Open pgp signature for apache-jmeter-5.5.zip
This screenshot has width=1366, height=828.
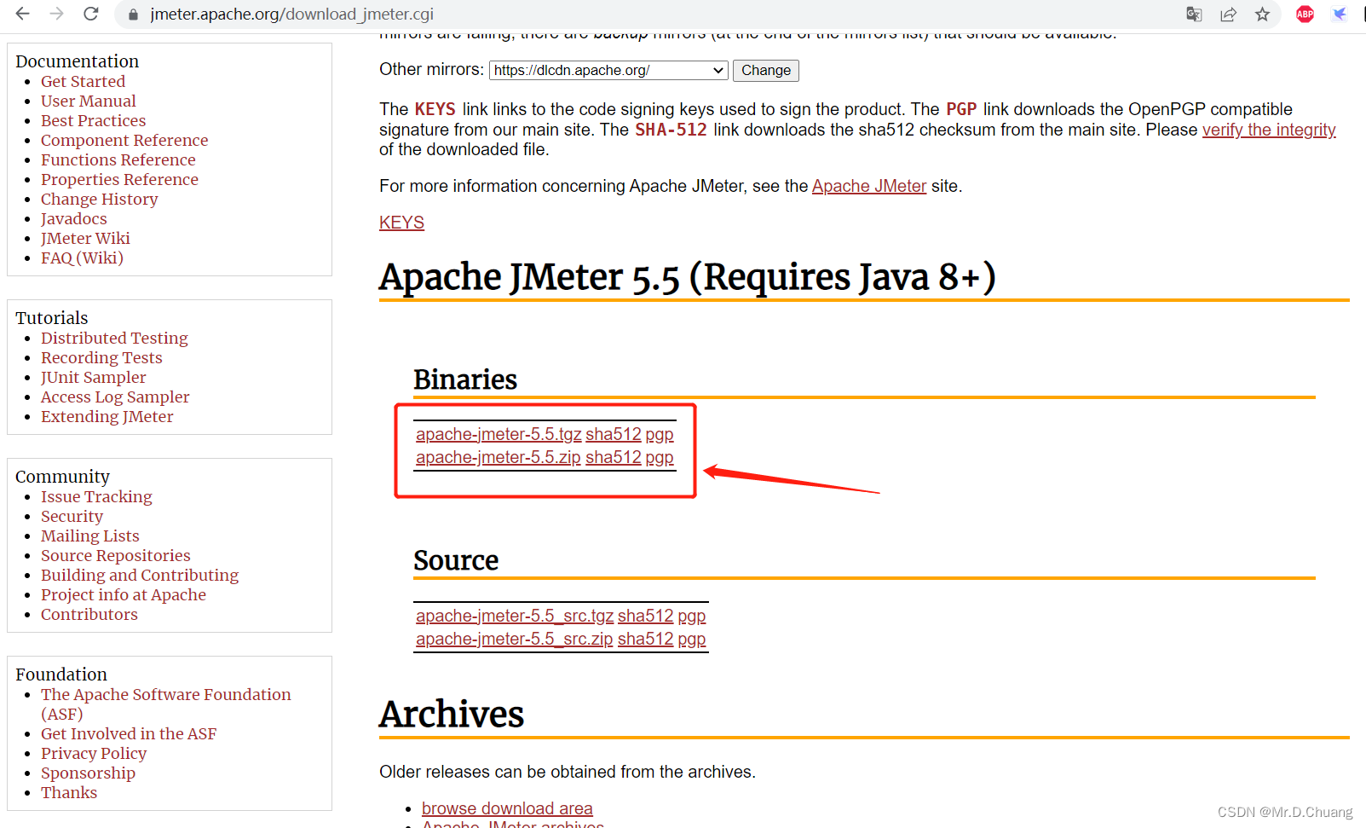pyautogui.click(x=660, y=457)
